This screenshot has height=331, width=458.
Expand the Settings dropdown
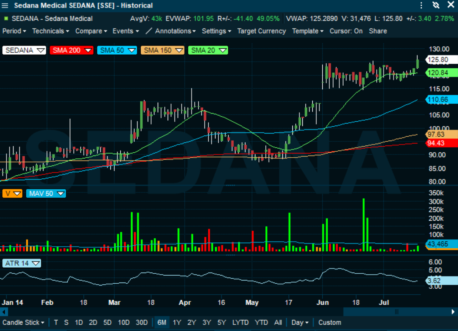[217, 31]
